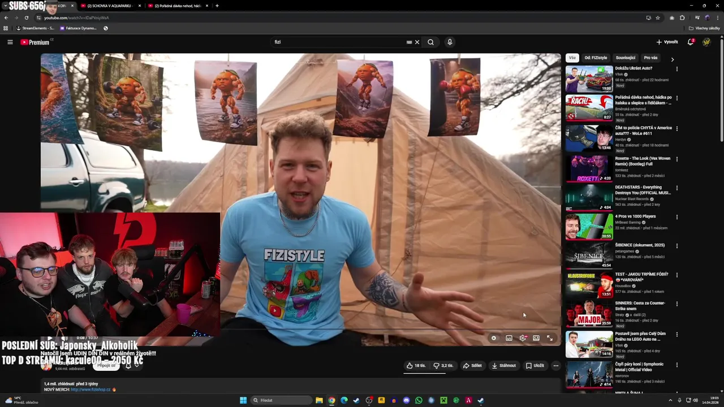
Task: Open options for ČÍM to policie CHYTÁ video
Action: (x=677, y=128)
